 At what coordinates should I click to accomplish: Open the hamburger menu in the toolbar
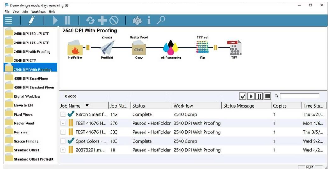pos(8,21)
